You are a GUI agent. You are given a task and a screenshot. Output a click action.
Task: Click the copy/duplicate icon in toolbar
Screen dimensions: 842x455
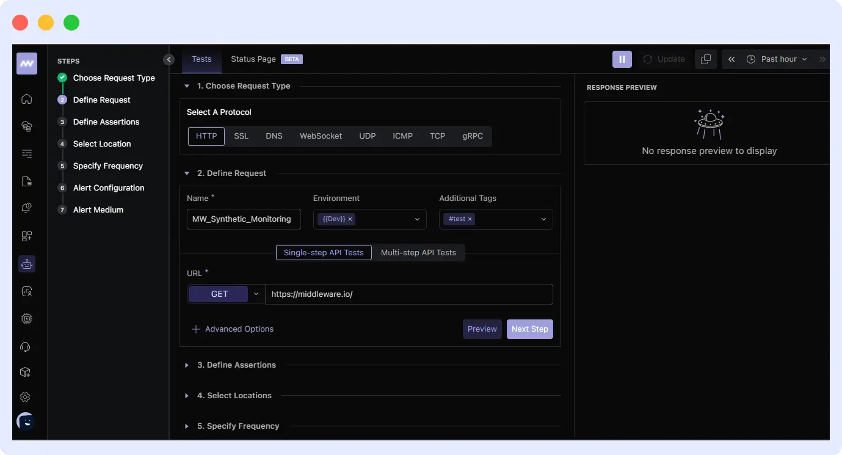click(705, 59)
